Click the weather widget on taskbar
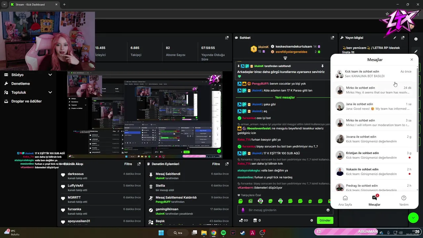Viewport: 423px width, 238px height. coord(12,232)
